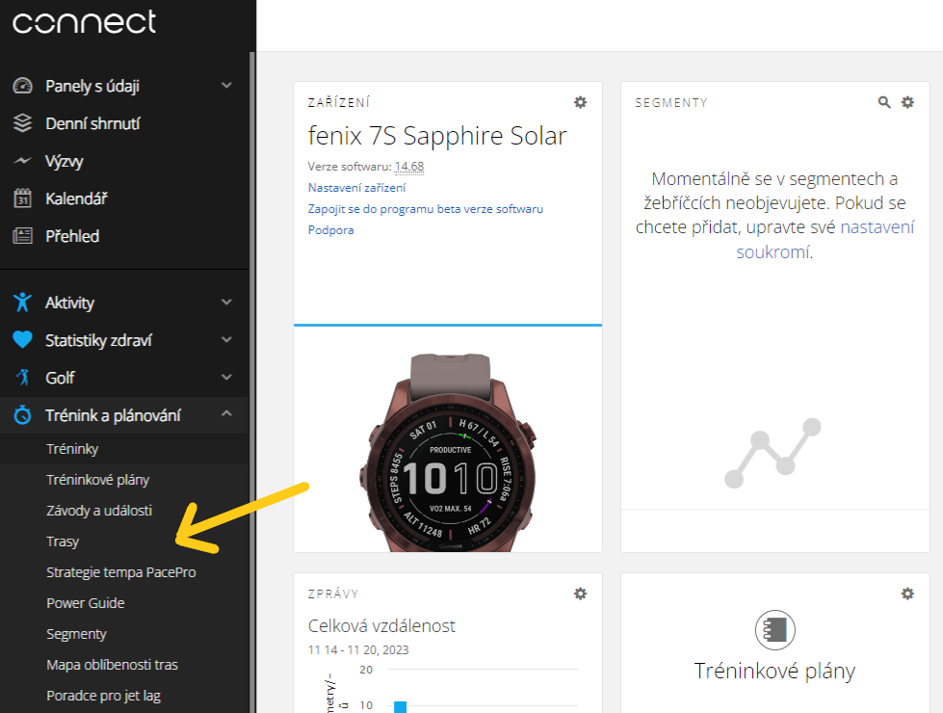This screenshot has width=943, height=713.
Task: Click the blue bar in distance chart
Action: (400, 707)
